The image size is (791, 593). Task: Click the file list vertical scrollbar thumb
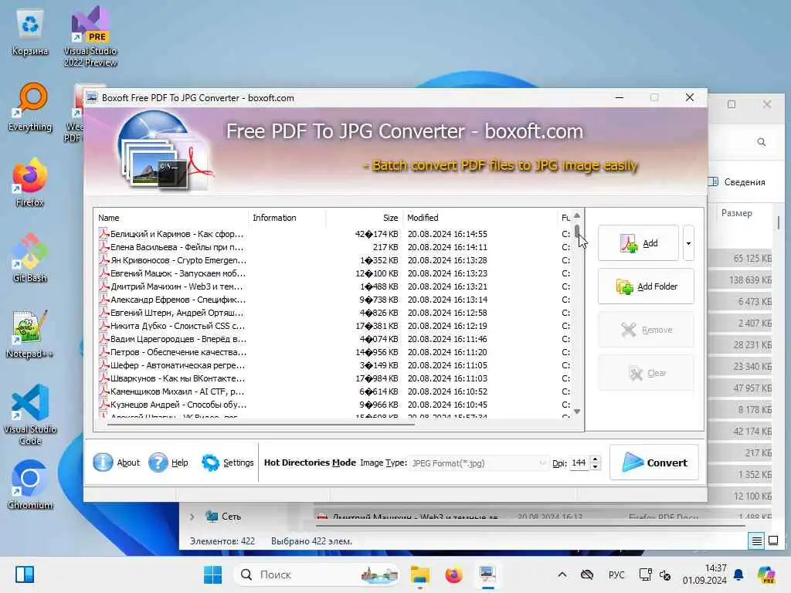click(577, 232)
